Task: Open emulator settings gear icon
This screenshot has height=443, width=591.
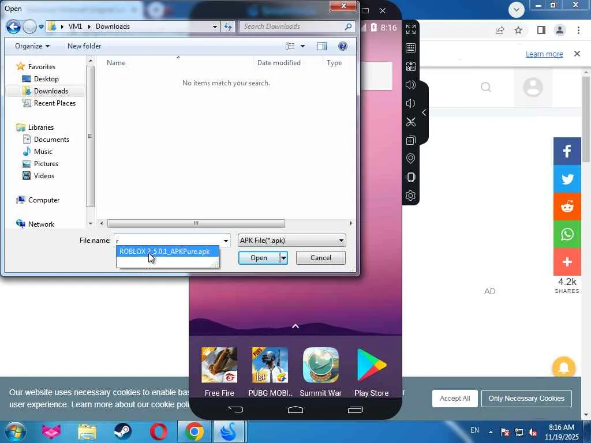Action: 411,196
